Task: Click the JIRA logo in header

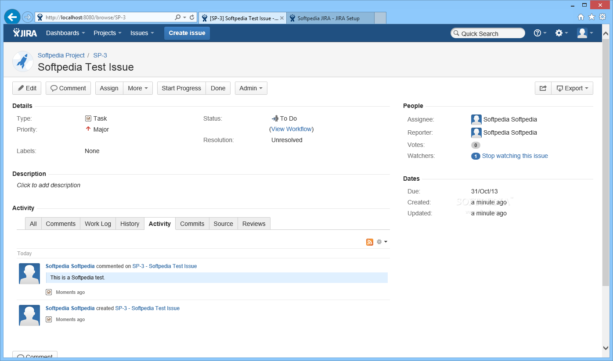Action: [x=25, y=33]
